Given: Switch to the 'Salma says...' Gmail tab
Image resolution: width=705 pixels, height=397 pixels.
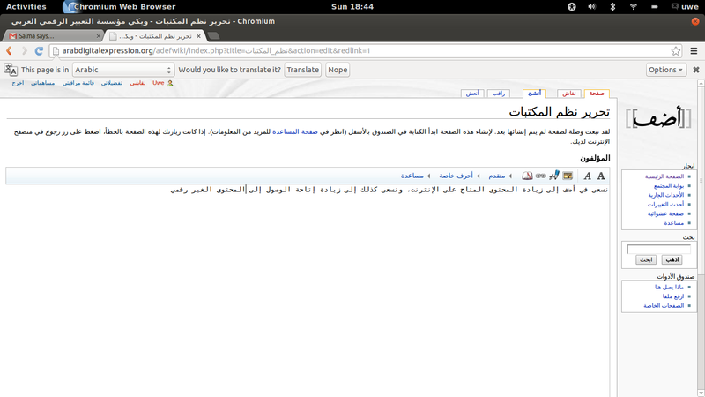Looking at the screenshot, I should 54,36.
